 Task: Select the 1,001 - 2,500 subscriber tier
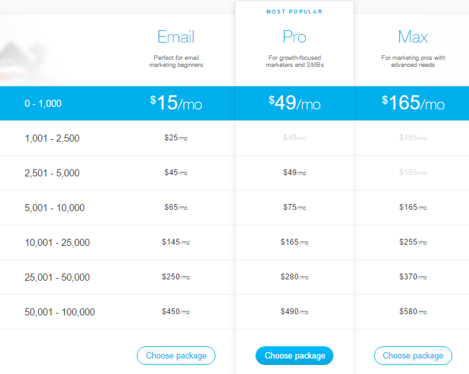pos(52,138)
